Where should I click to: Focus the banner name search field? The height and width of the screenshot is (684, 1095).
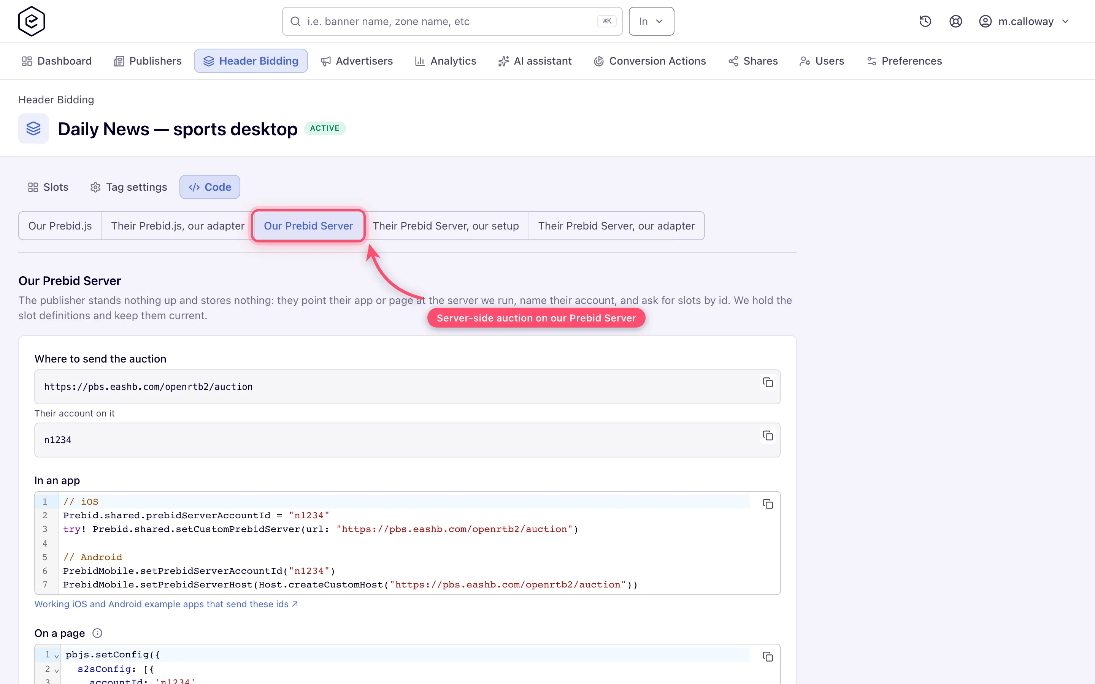tap(452, 21)
